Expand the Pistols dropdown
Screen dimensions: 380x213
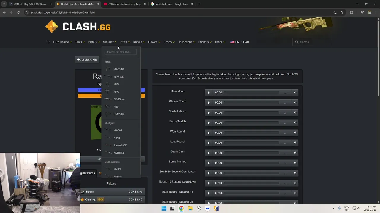[x=94, y=42]
